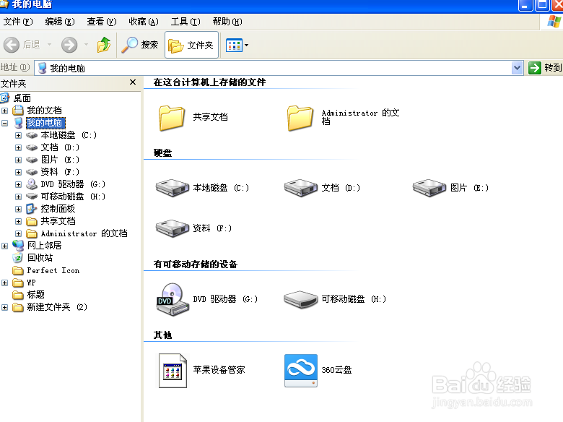
Task: Click the 其他 group header
Action: (x=162, y=335)
